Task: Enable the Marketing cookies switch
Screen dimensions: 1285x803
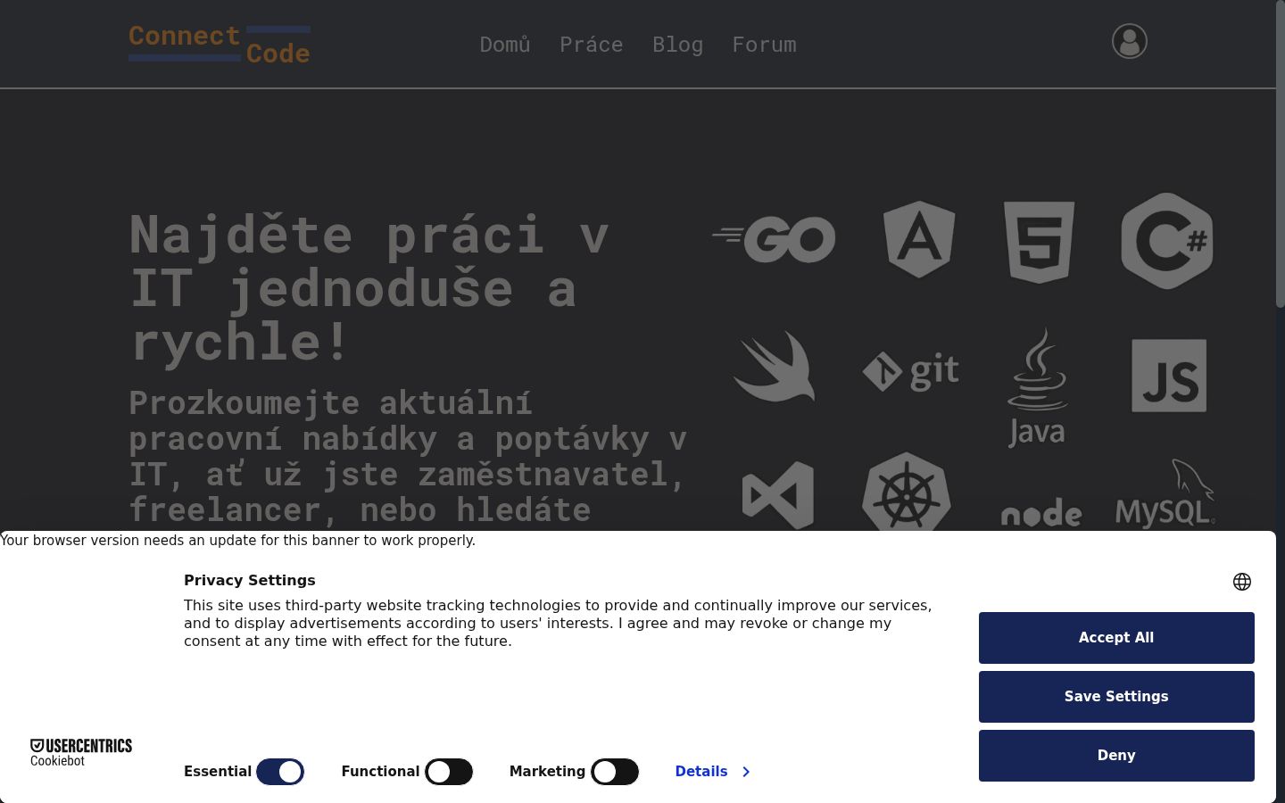Action: (x=615, y=772)
